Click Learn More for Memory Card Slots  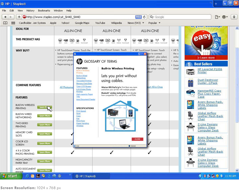45,134
